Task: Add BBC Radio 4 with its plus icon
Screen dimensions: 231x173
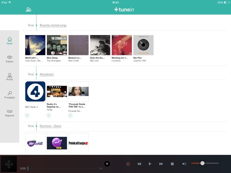Action: (x=27, y=115)
